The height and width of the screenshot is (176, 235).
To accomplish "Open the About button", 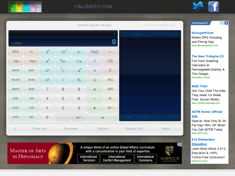I will point(166,129).
